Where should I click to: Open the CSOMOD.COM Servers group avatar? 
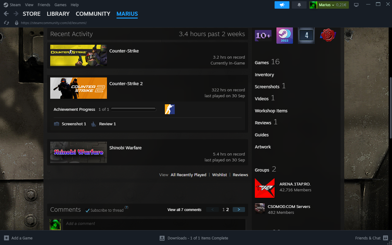coord(260,209)
